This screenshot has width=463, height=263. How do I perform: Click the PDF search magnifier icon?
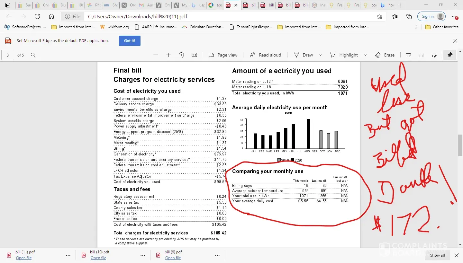click(33, 55)
